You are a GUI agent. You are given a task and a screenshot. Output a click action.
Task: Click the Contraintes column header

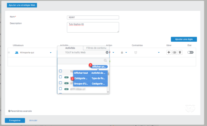click(137, 45)
